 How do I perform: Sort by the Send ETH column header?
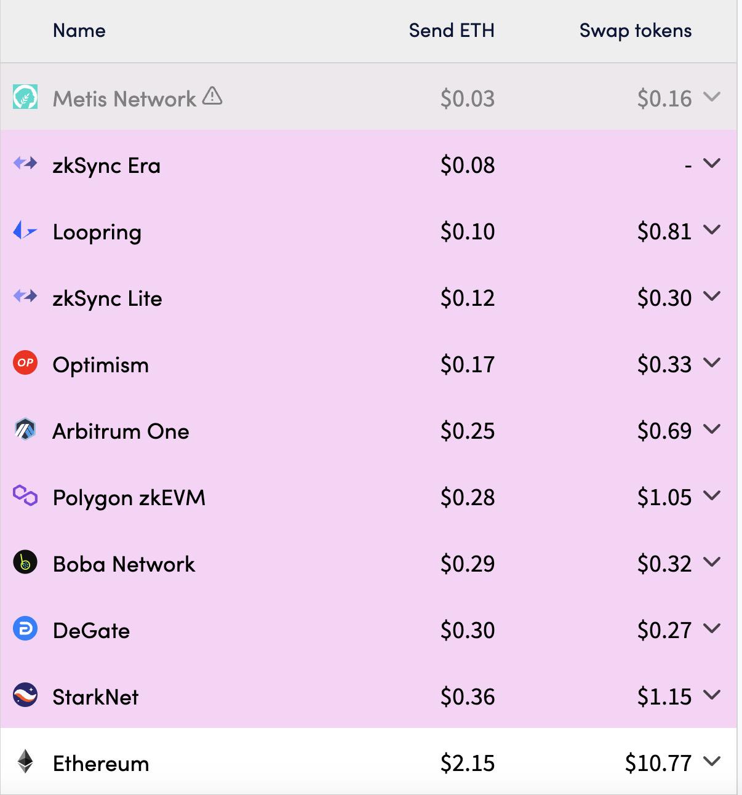point(451,30)
